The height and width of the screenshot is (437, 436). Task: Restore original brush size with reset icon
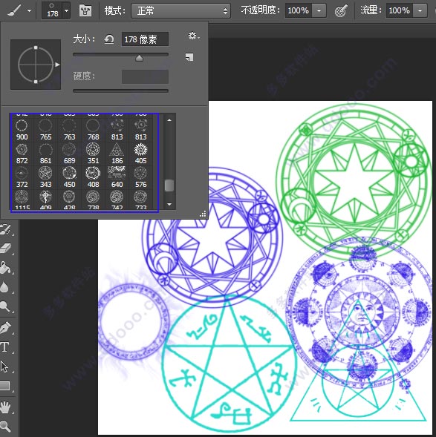pos(109,39)
